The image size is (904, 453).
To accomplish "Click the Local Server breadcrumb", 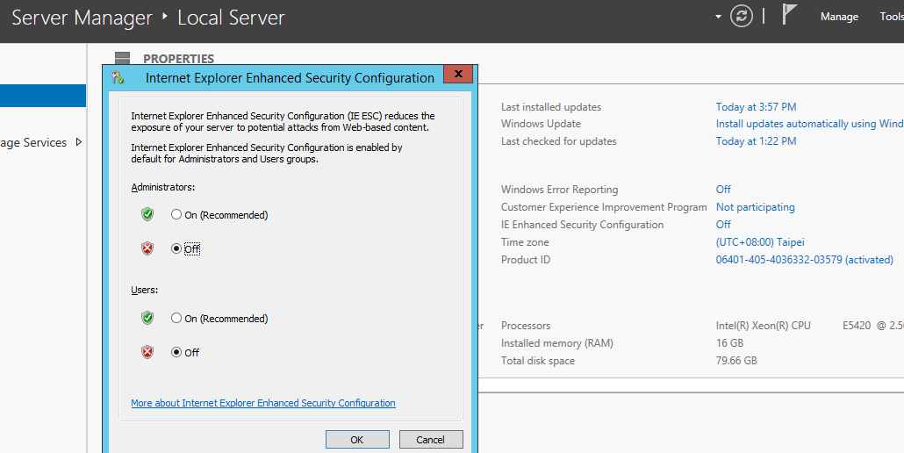I will pos(231,18).
